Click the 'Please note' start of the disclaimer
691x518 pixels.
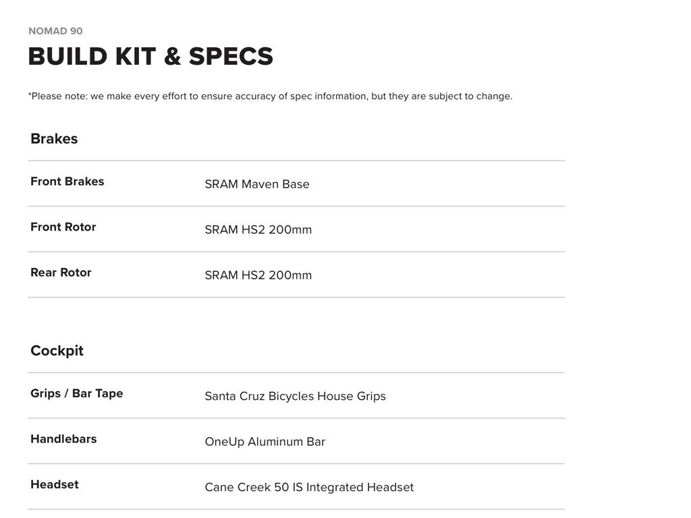point(57,96)
